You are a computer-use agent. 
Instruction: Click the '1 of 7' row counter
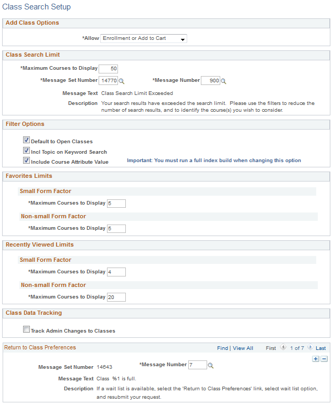pos(297,348)
